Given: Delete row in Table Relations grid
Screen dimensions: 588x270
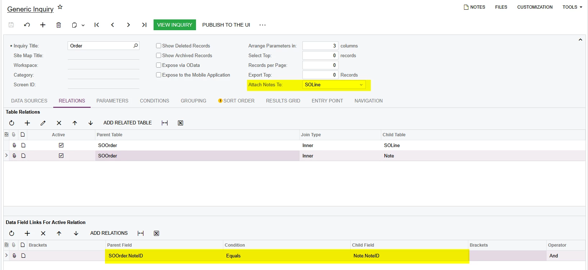Looking at the screenshot, I should pos(59,123).
